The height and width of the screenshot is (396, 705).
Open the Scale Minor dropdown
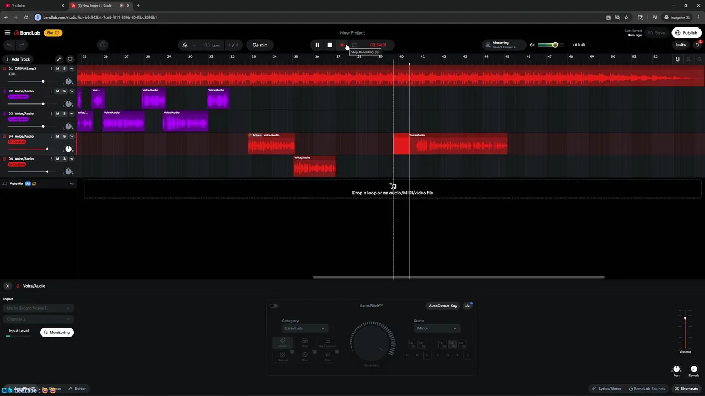click(437, 328)
